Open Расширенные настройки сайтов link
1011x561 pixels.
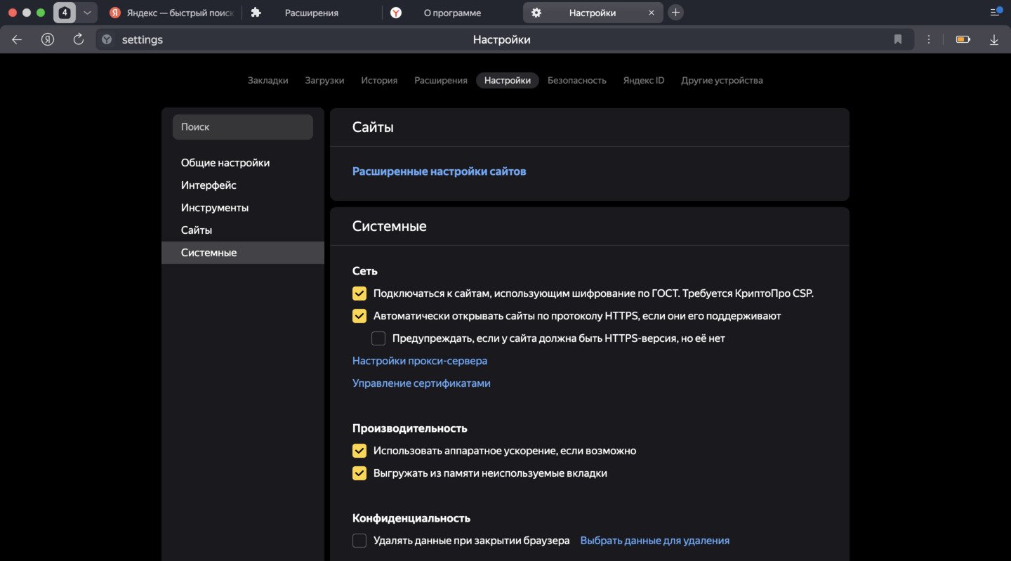click(439, 171)
